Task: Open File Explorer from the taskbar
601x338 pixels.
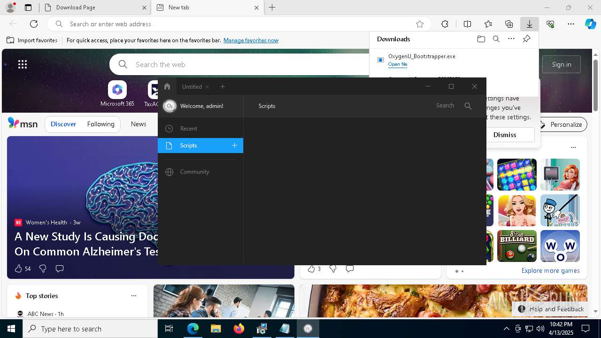Action: coord(216,329)
